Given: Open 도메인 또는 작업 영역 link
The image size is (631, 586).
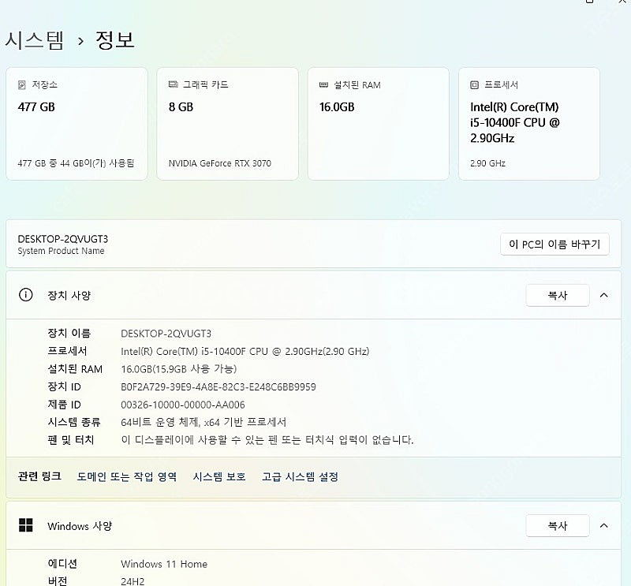Looking at the screenshot, I should pos(127,477).
